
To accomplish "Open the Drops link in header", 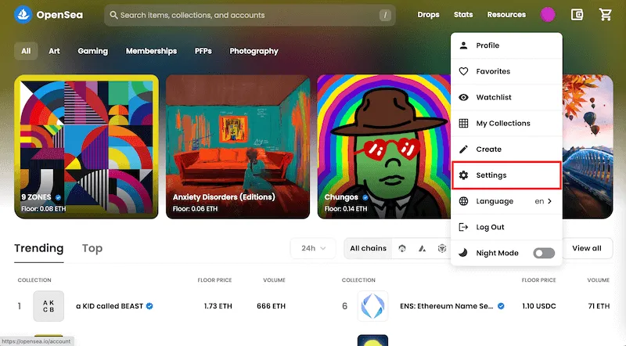I will pos(428,15).
